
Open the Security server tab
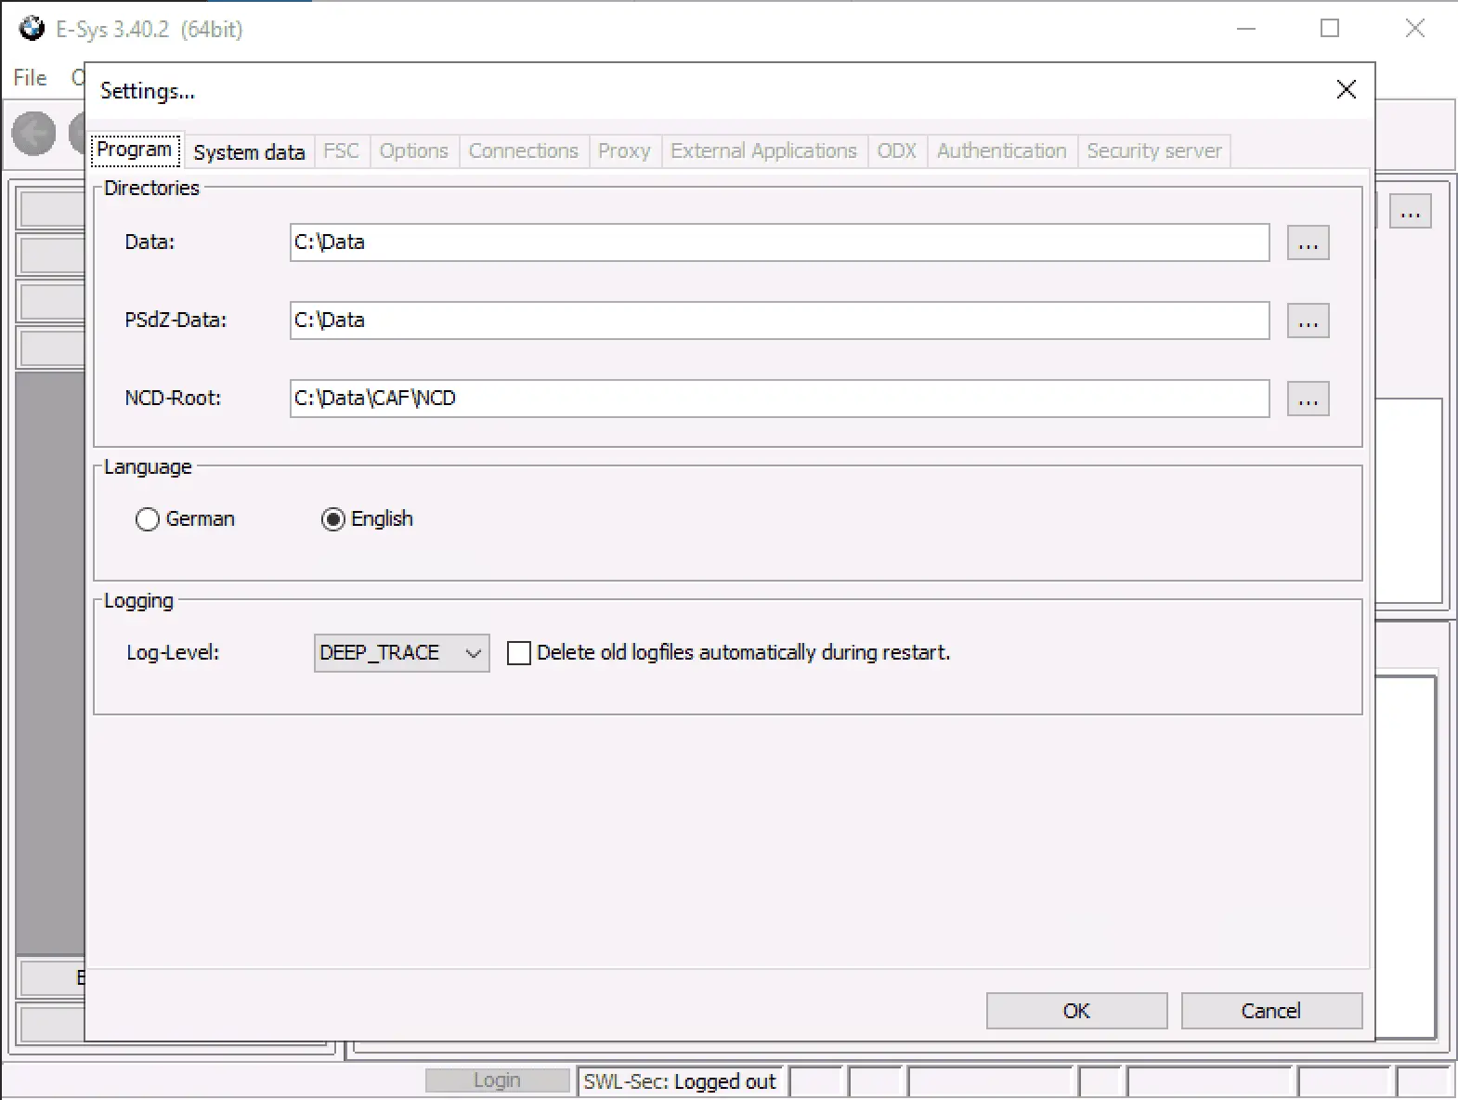pos(1154,151)
